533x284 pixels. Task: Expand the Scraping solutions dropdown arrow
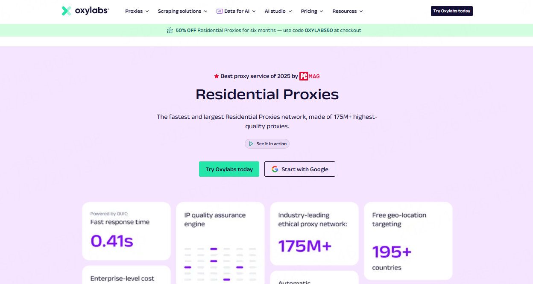pyautogui.click(x=205, y=11)
